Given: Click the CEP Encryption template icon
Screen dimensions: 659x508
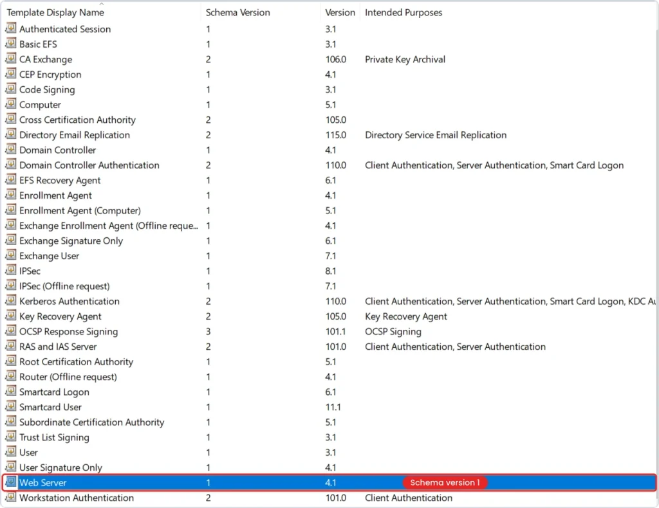Looking at the screenshot, I should point(10,74).
